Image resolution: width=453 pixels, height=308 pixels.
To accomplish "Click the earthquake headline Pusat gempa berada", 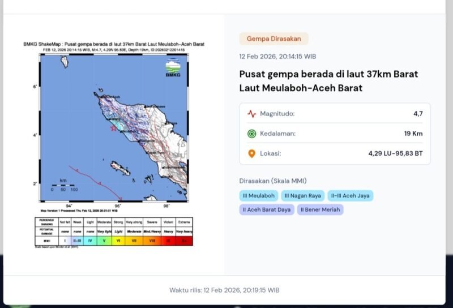I will [x=328, y=81].
